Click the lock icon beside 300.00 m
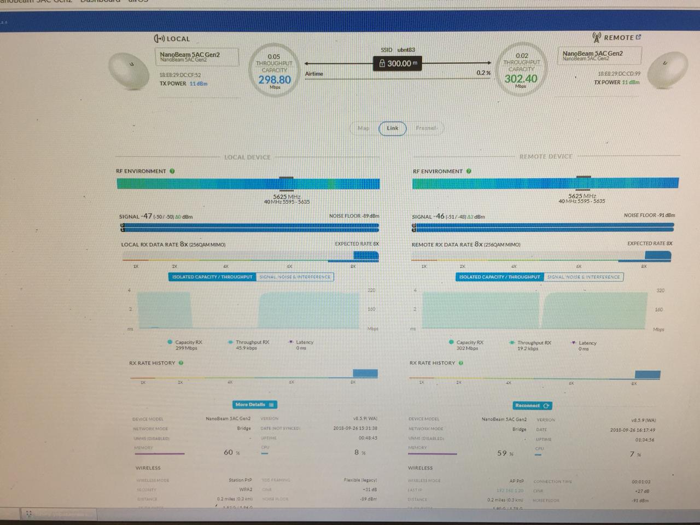Viewport: 700px width, 525px height. pyautogui.click(x=382, y=63)
